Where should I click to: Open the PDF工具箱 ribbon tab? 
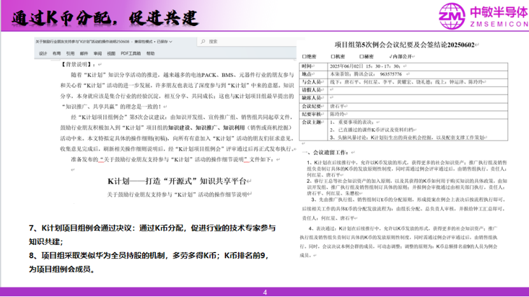coord(129,54)
